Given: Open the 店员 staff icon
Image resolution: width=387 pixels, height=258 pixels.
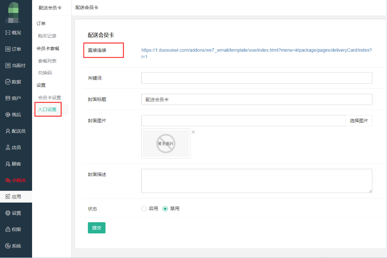Looking at the screenshot, I should click(8, 148).
